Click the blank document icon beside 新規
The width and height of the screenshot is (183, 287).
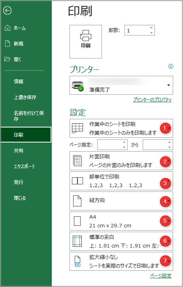(x=8, y=43)
